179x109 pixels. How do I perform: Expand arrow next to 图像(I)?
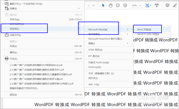tap(128, 43)
